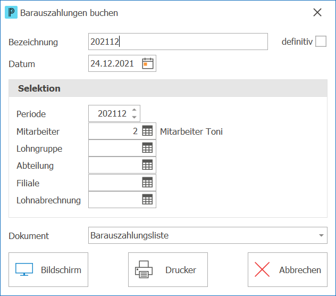
Task: Click the 'Filiale' label
Action: point(28,183)
